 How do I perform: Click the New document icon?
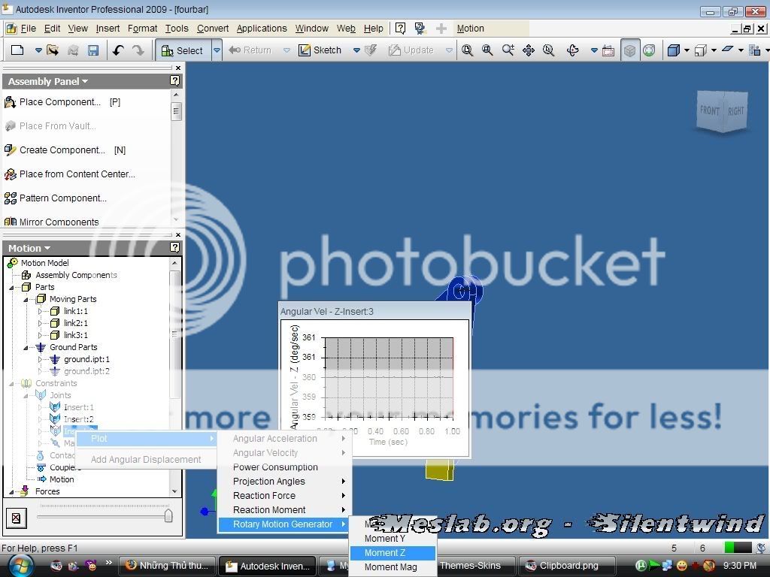tap(17, 50)
